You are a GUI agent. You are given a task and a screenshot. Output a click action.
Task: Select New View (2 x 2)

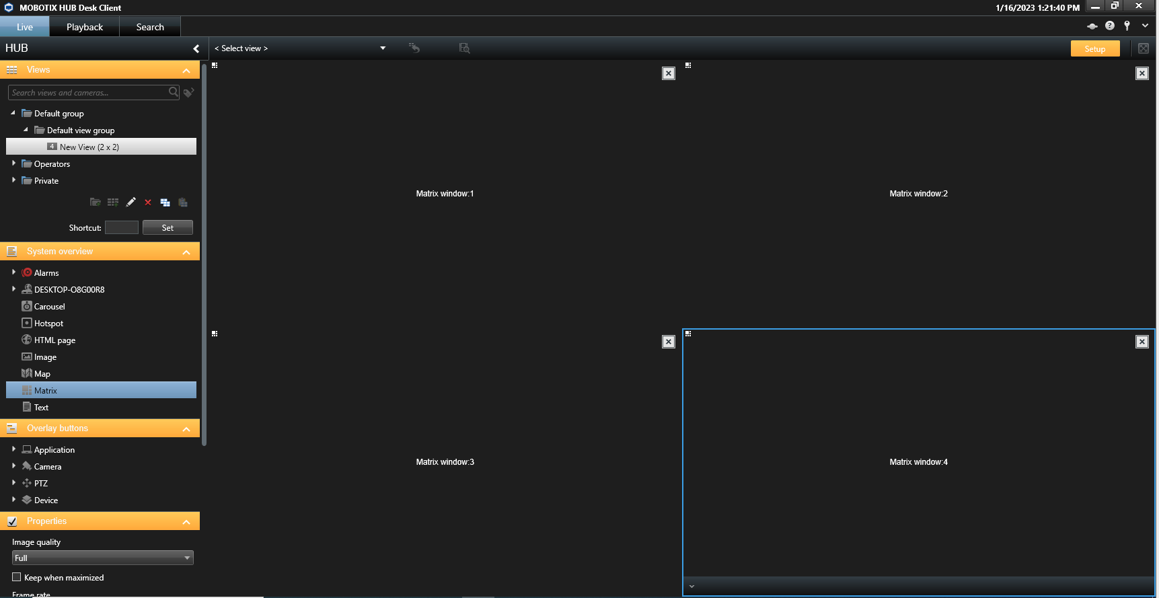(101, 147)
